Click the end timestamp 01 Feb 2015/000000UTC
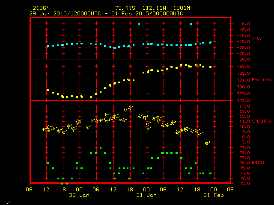 click(x=147, y=14)
